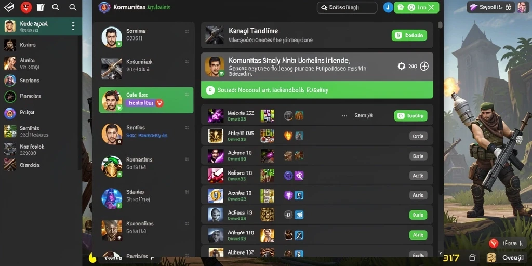532x266 pixels.
Task: Open the Konneaiitas community entry
Action: coord(146,230)
